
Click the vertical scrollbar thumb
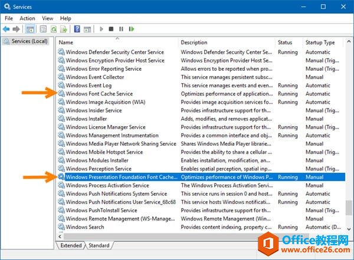coord(349,208)
